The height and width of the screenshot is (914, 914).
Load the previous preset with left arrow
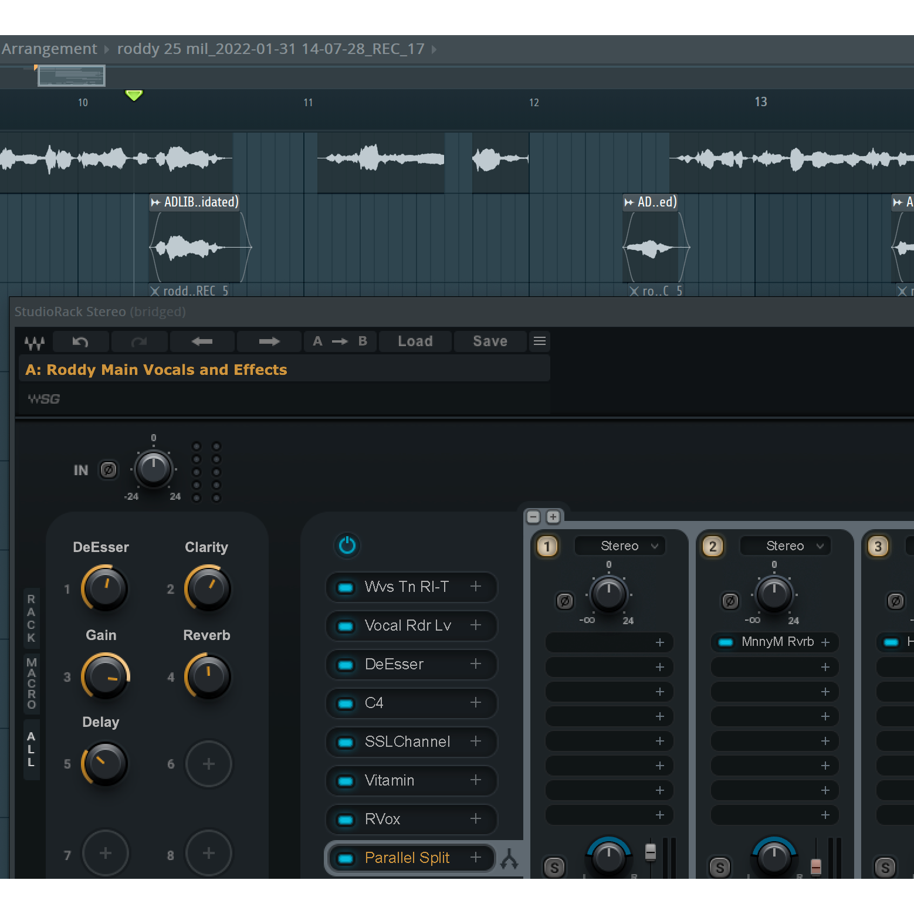tap(202, 341)
